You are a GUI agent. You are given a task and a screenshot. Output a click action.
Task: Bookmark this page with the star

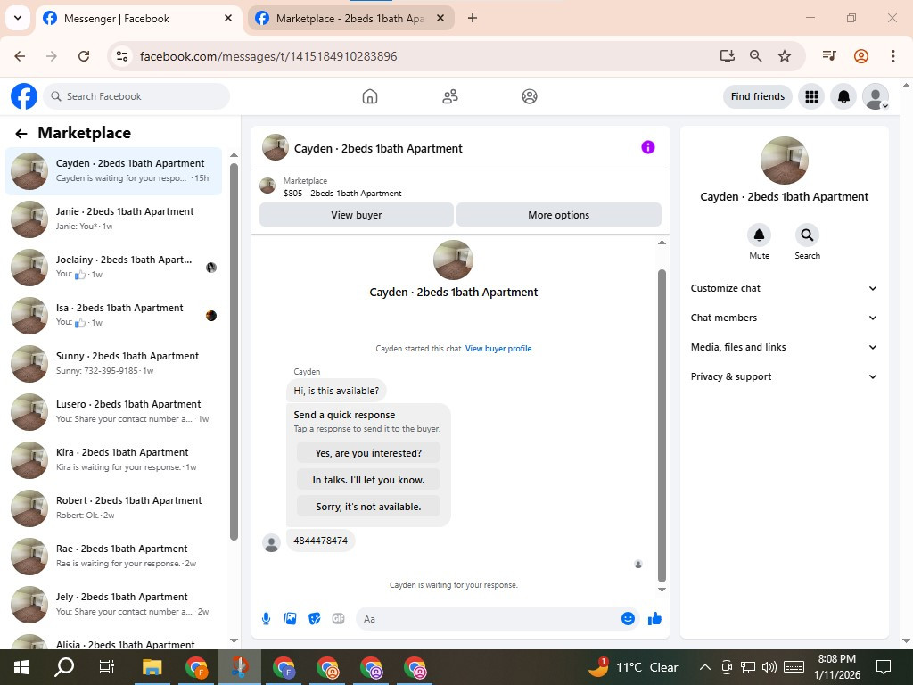(x=785, y=56)
